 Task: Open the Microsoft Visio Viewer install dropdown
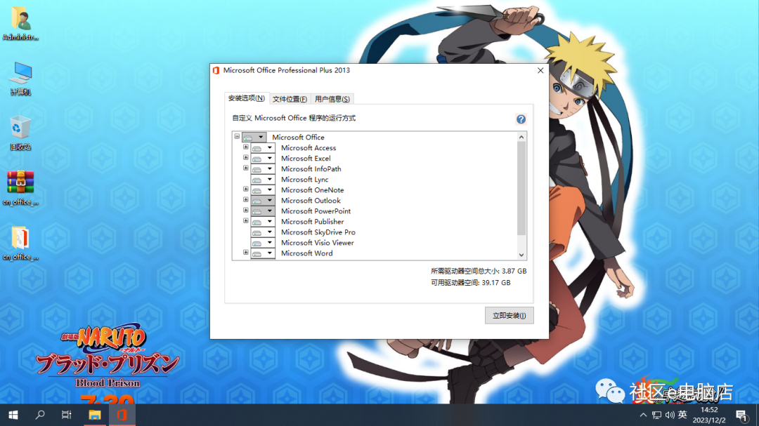[x=263, y=243]
